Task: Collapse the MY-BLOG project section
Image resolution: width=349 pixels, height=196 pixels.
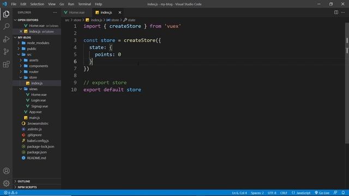Action: tap(37, 38)
